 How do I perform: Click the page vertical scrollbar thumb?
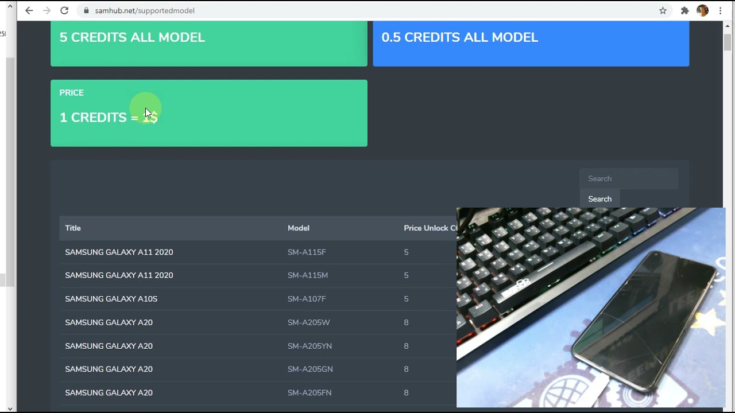point(728,42)
